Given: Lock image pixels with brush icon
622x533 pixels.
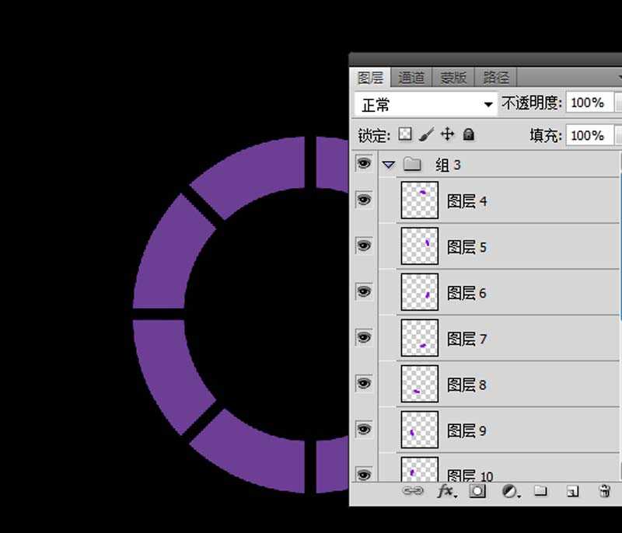Looking at the screenshot, I should (426, 134).
